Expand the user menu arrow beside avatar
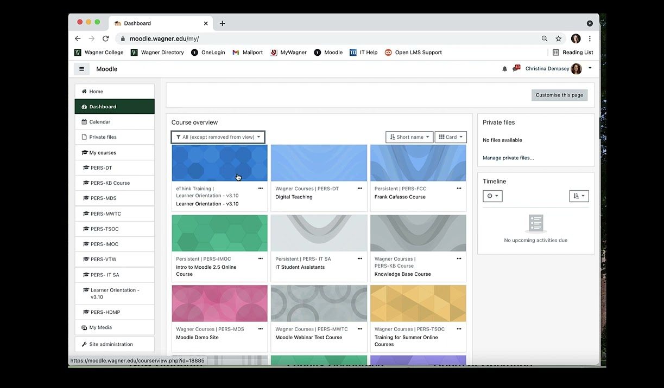 click(590, 68)
